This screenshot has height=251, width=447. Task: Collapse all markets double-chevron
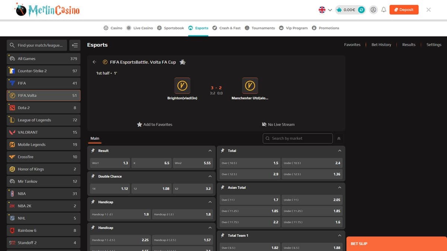(339, 138)
